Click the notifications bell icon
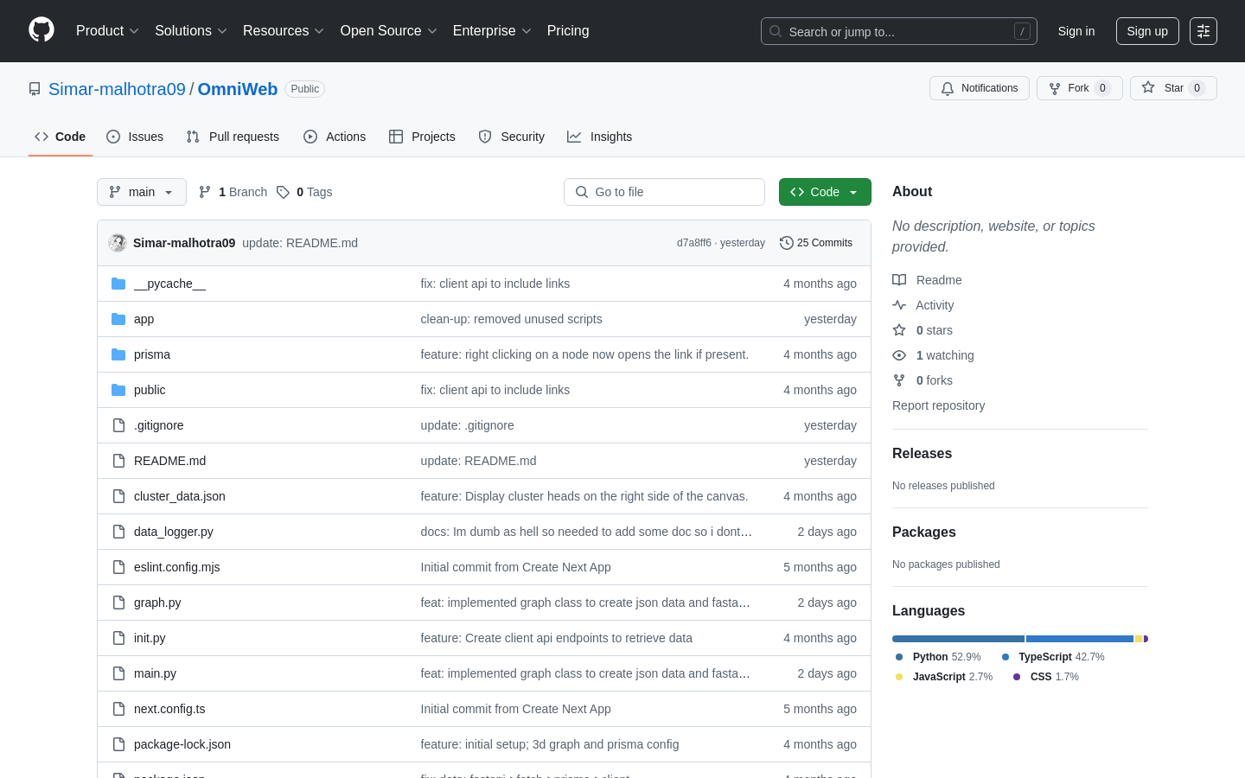The height and width of the screenshot is (778, 1245). (948, 88)
